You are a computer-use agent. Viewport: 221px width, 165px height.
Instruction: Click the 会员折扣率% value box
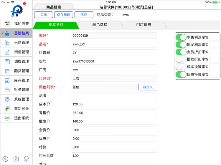pos(214,52)
